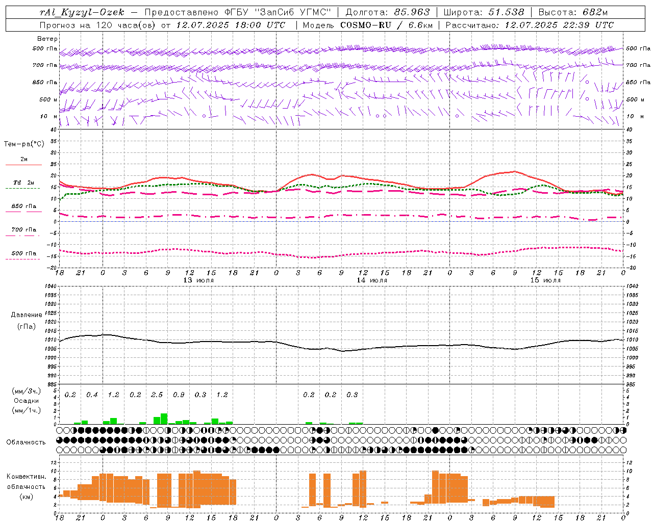Click the Рассчитано: 12.07.2025 22:39 UTC text
The width and height of the screenshot is (653, 522).
point(530,25)
